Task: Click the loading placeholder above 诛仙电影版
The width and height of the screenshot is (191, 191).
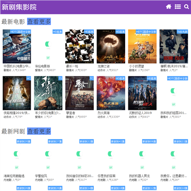Action: click(x=48, y=46)
